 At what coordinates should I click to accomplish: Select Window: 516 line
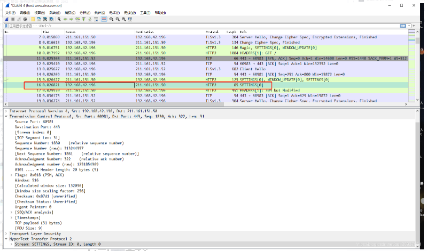(27, 180)
